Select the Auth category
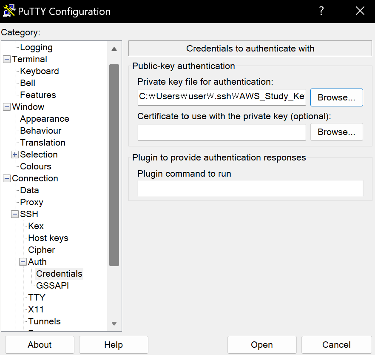 (x=37, y=262)
